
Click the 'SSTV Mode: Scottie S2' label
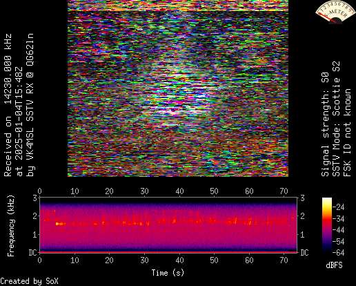pyautogui.click(x=336, y=119)
